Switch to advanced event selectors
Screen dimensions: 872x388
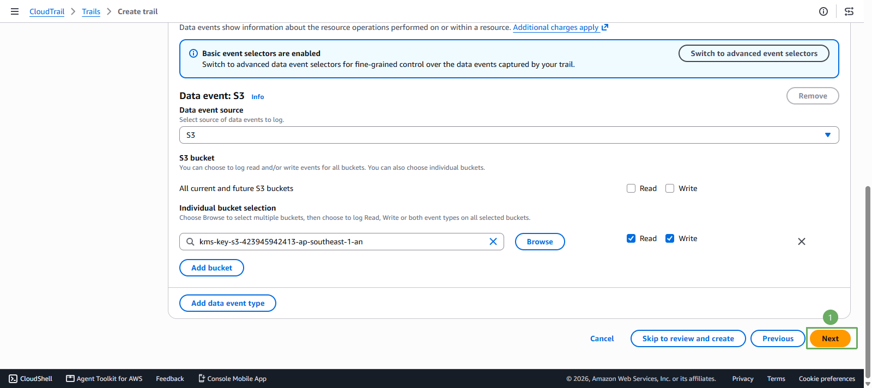[754, 53]
